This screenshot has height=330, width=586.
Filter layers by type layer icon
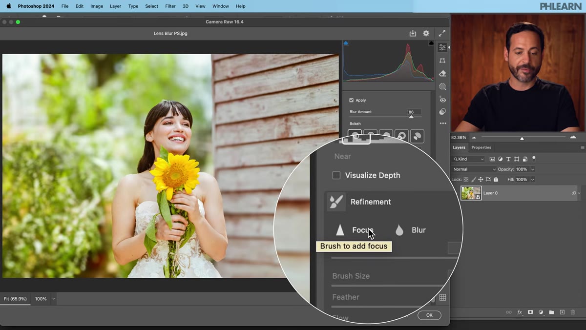508,159
